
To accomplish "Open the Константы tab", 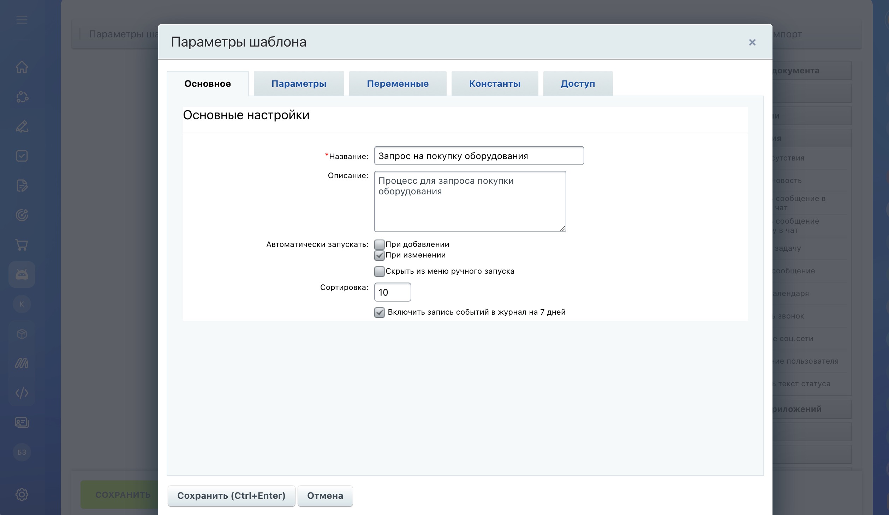I will click(495, 84).
